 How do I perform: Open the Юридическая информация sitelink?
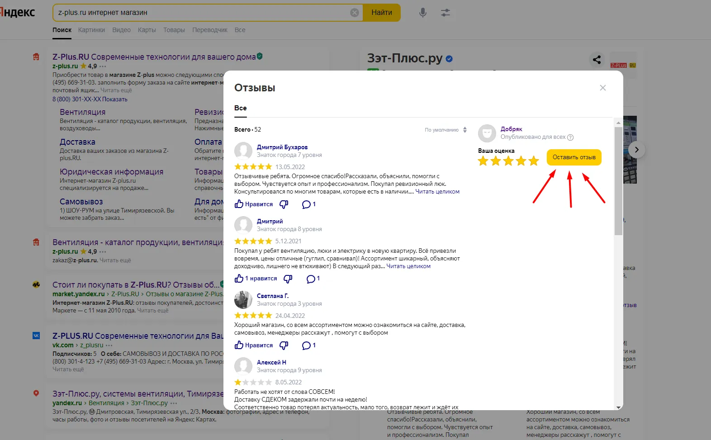[x=111, y=172]
